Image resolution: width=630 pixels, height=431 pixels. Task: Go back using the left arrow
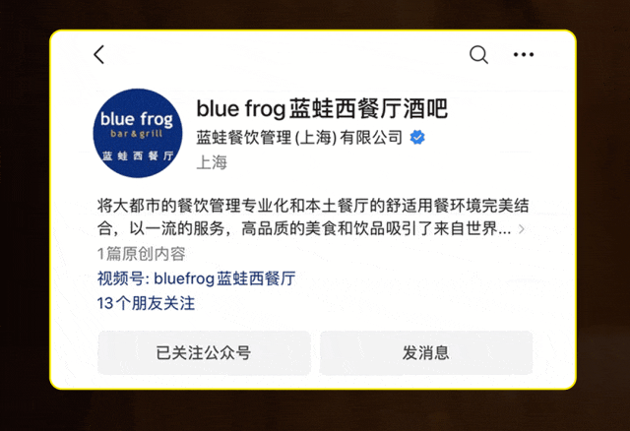99,55
